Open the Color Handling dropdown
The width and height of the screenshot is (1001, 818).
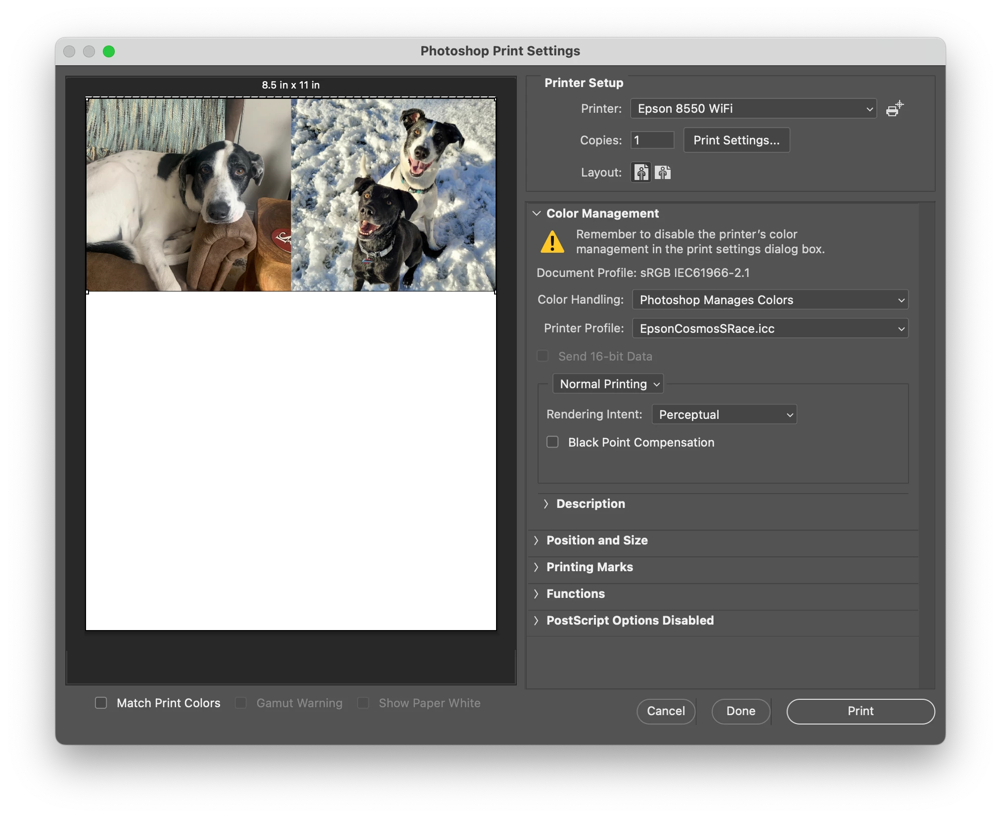(770, 300)
